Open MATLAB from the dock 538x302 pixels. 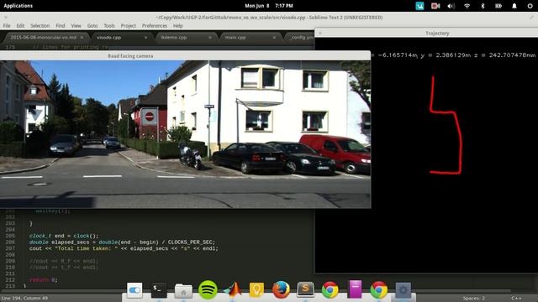(x=232, y=289)
